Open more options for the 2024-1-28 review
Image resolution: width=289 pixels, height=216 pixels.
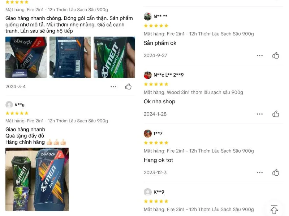click(x=260, y=114)
